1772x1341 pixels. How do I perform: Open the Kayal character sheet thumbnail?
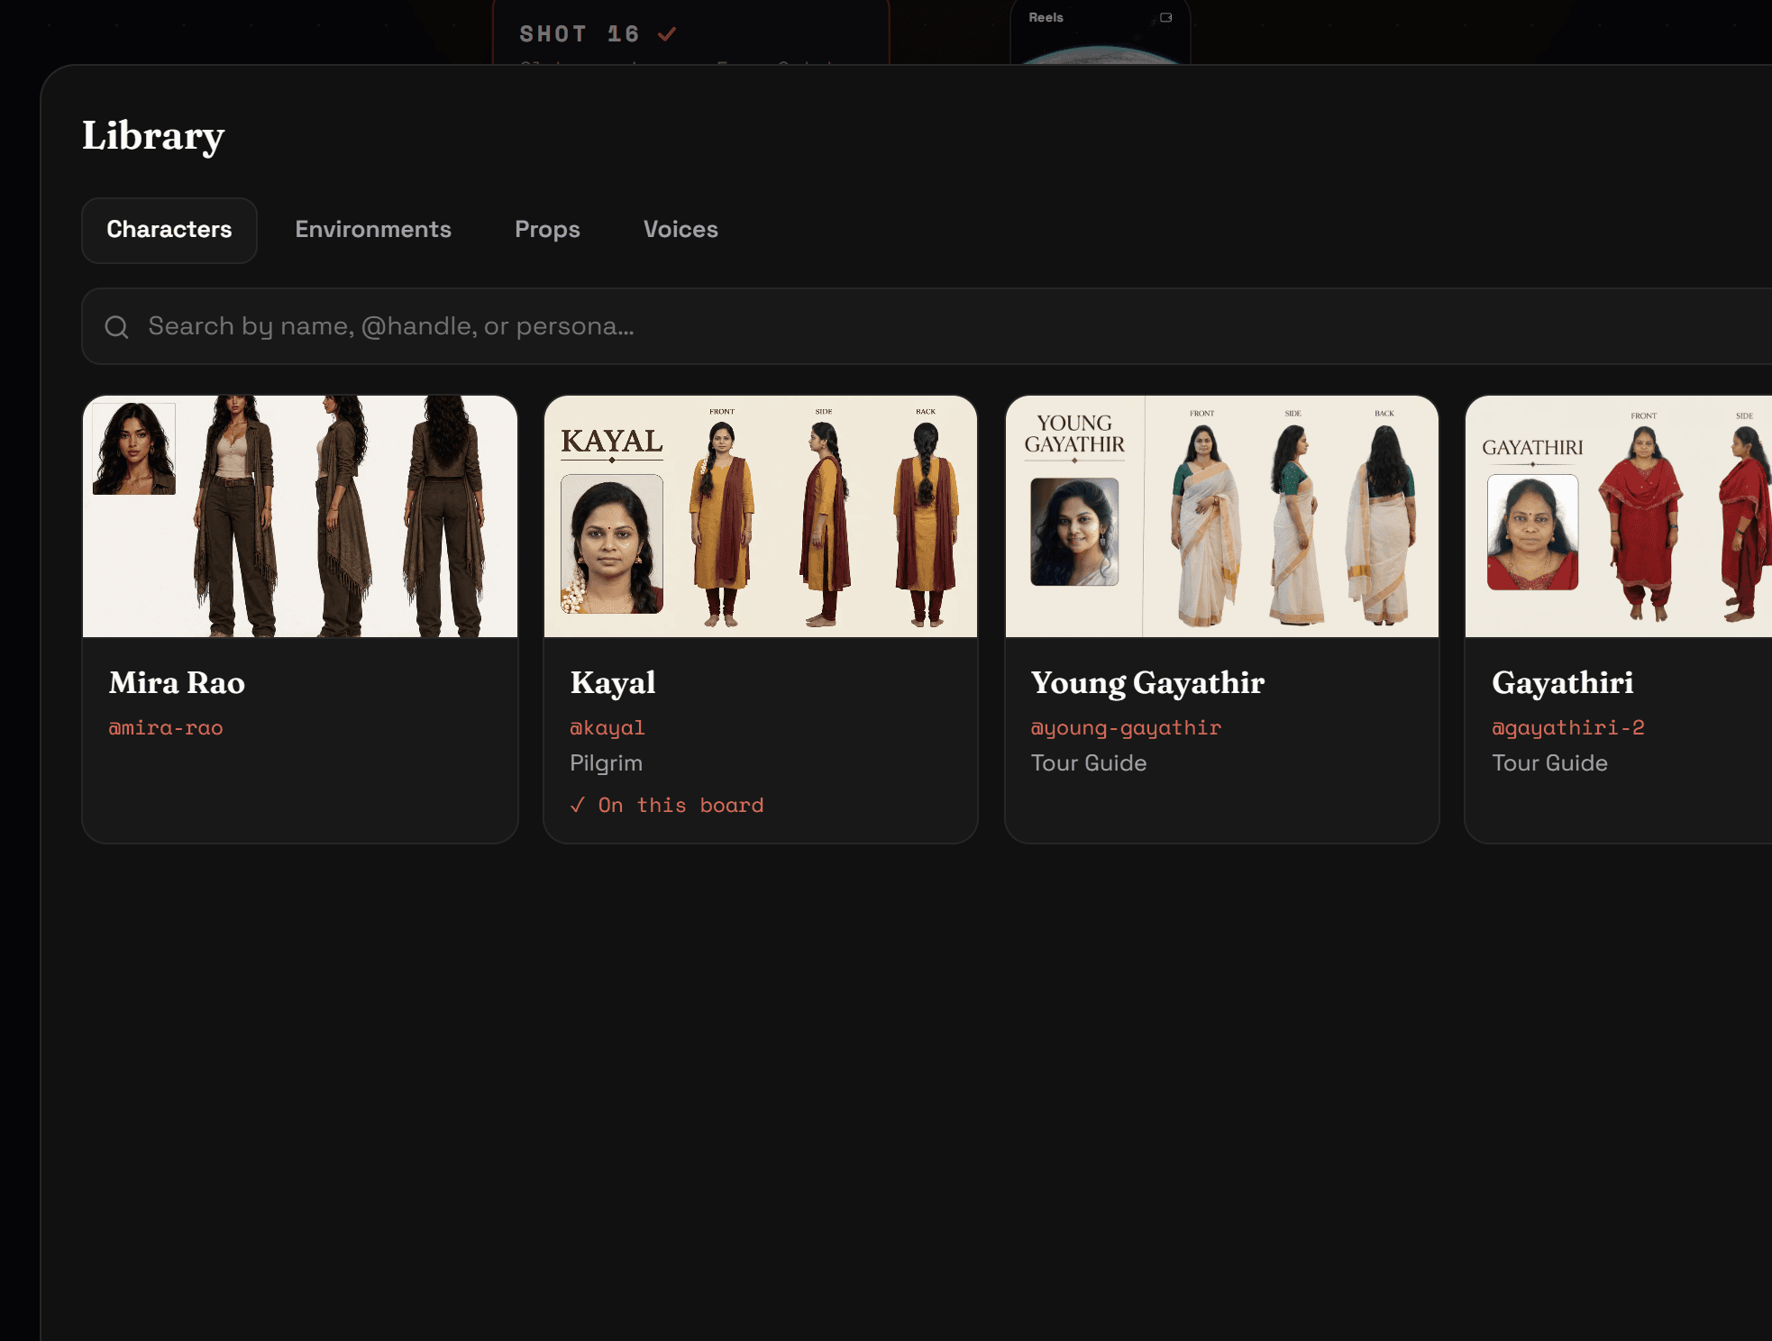pos(761,516)
